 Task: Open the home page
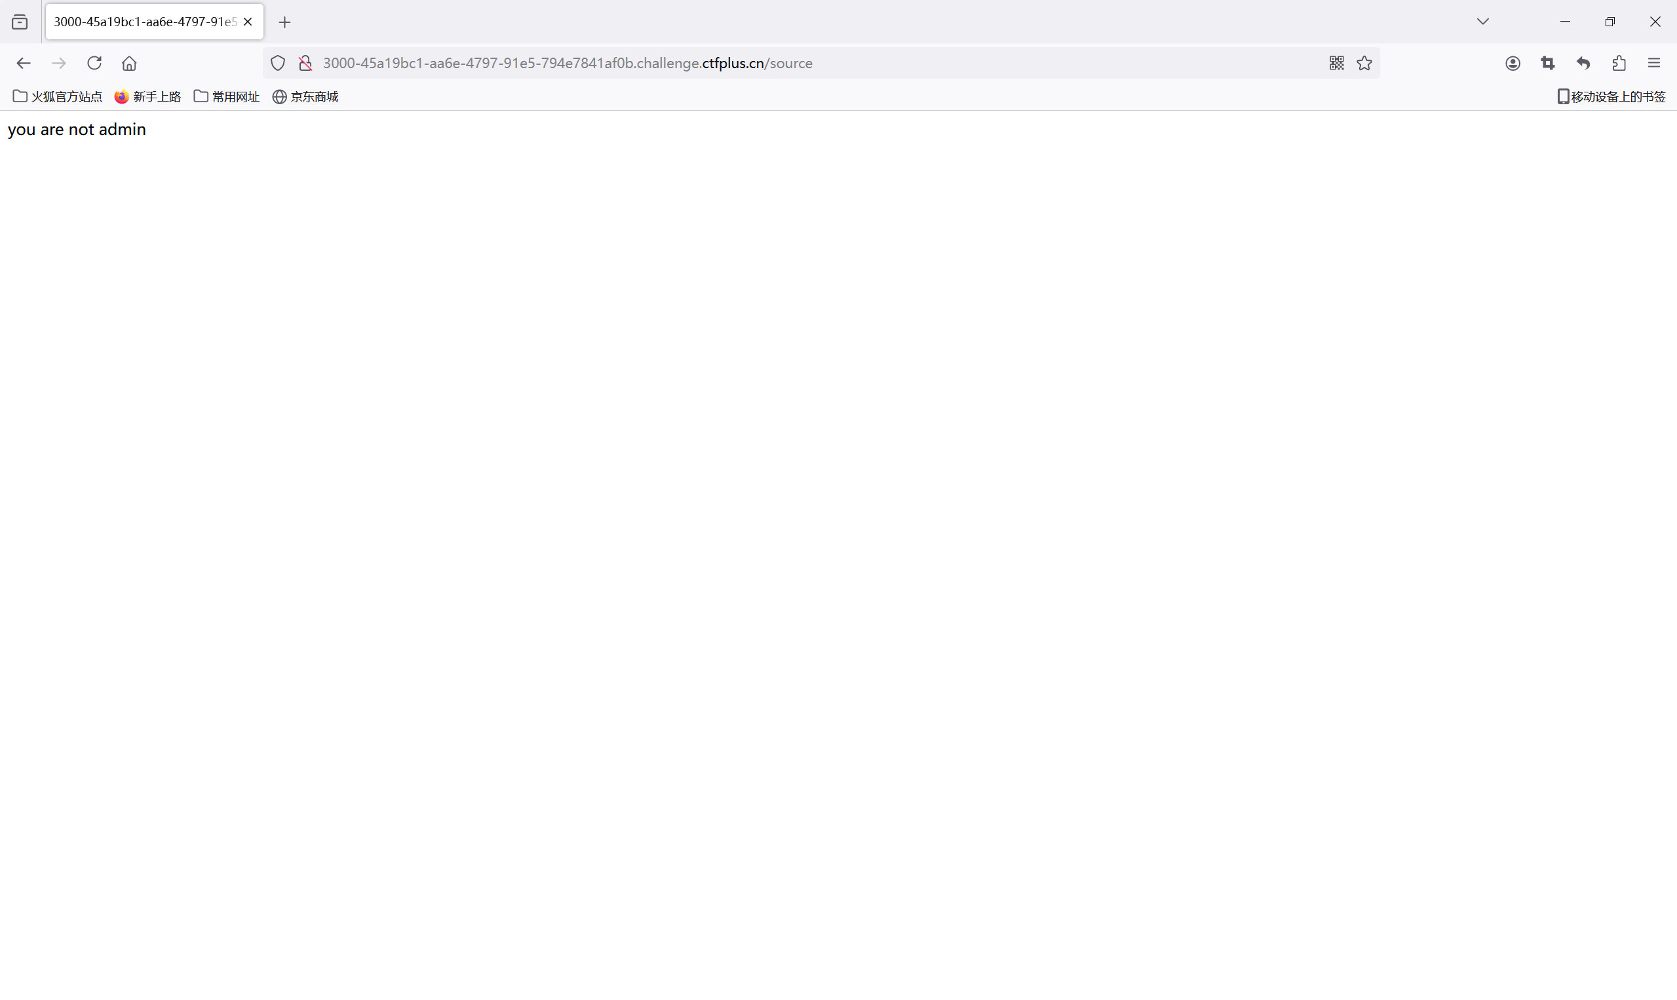129,64
